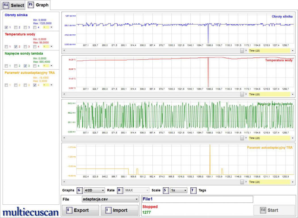Click left scroll arrow under Napięcie sondy lambda graph

[x=64, y=138]
